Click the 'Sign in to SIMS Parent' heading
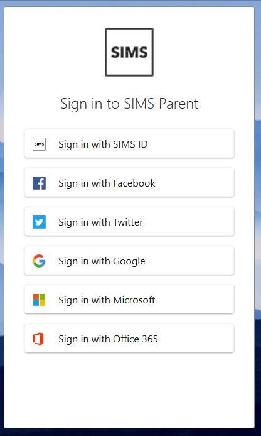Image resolution: width=261 pixels, height=436 pixels. click(x=129, y=104)
